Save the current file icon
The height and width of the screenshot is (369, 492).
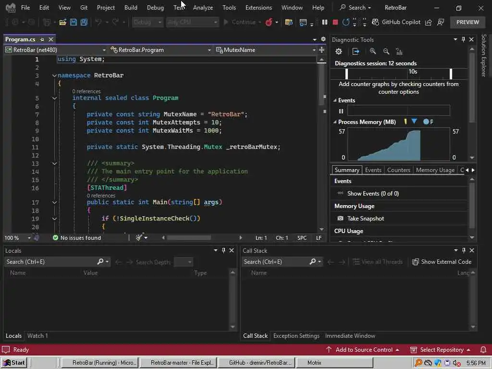click(74, 22)
